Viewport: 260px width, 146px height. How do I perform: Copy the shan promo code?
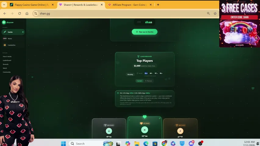pyautogui.click(x=144, y=22)
